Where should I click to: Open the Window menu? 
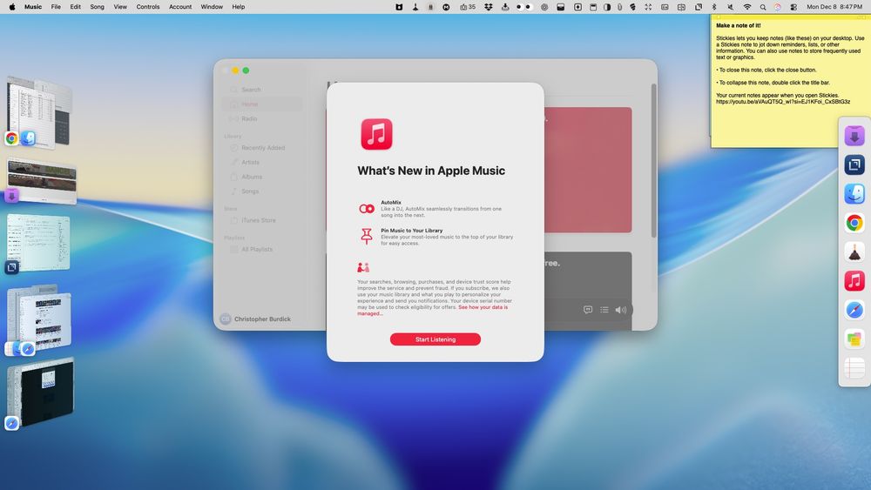(x=212, y=7)
